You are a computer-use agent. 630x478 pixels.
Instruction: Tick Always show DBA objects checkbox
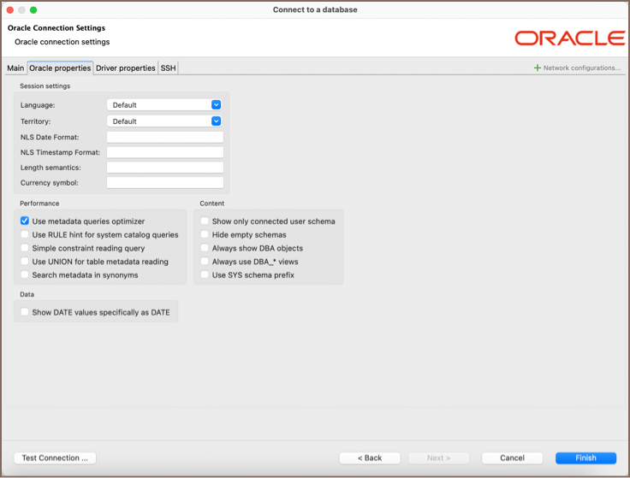coord(205,249)
